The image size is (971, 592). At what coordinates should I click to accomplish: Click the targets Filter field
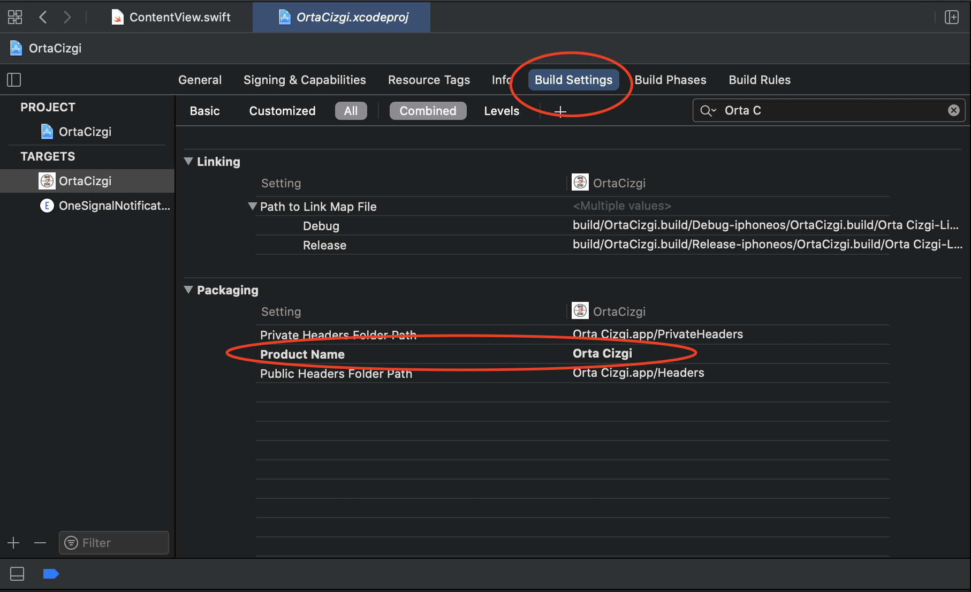click(114, 543)
